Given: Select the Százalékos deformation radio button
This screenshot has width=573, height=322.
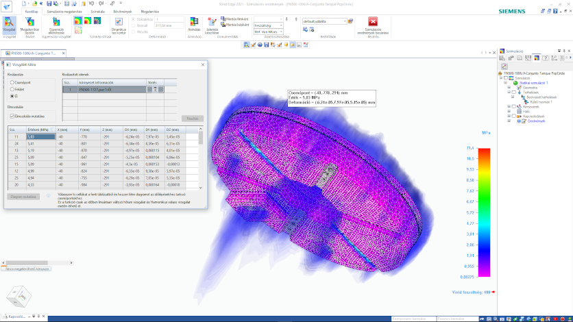Looking at the screenshot, I should click(x=134, y=19).
